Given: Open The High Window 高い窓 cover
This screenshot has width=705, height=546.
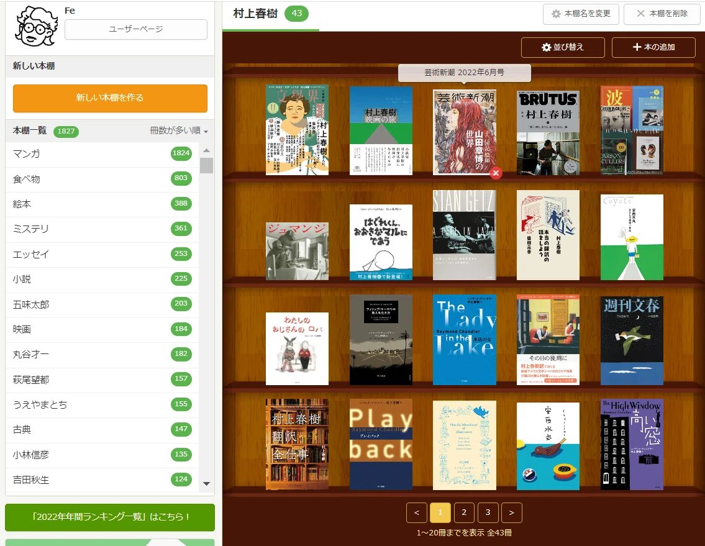Looking at the screenshot, I should (x=632, y=445).
